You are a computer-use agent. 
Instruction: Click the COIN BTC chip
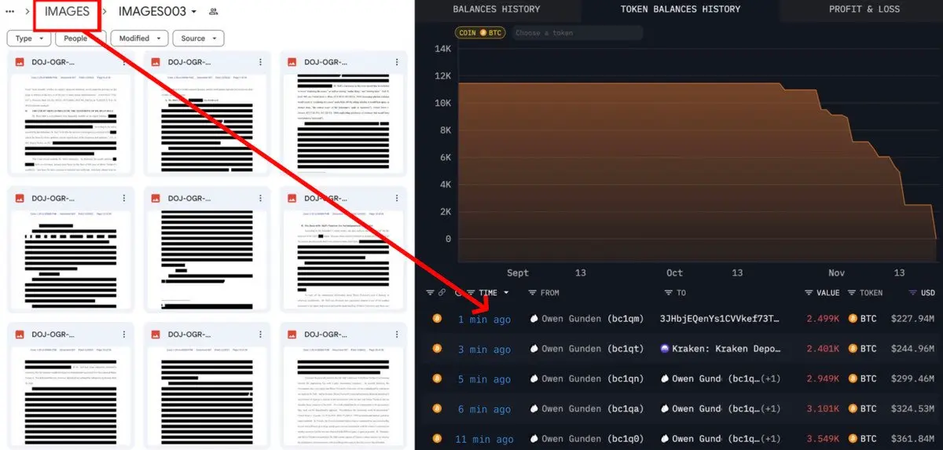point(480,33)
